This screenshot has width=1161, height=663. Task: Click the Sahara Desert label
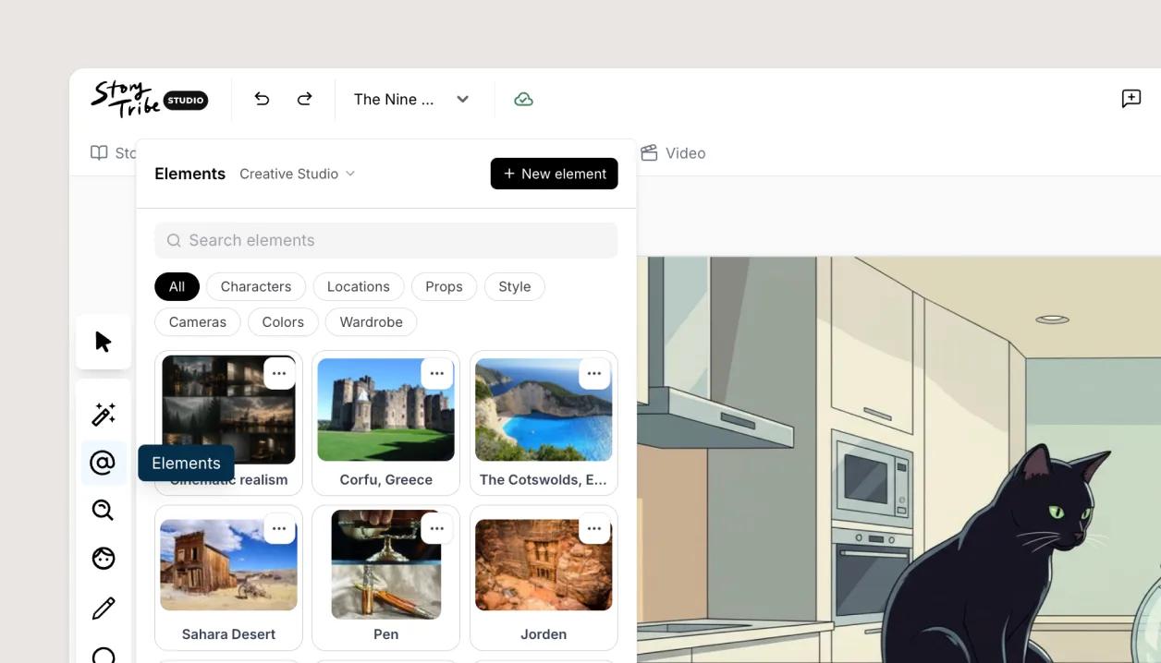(228, 634)
